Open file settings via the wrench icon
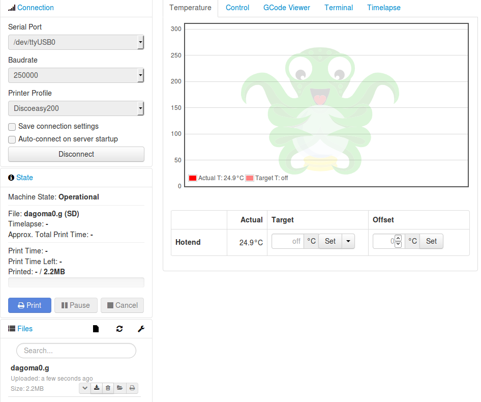This screenshot has height=402, width=481. pos(141,329)
